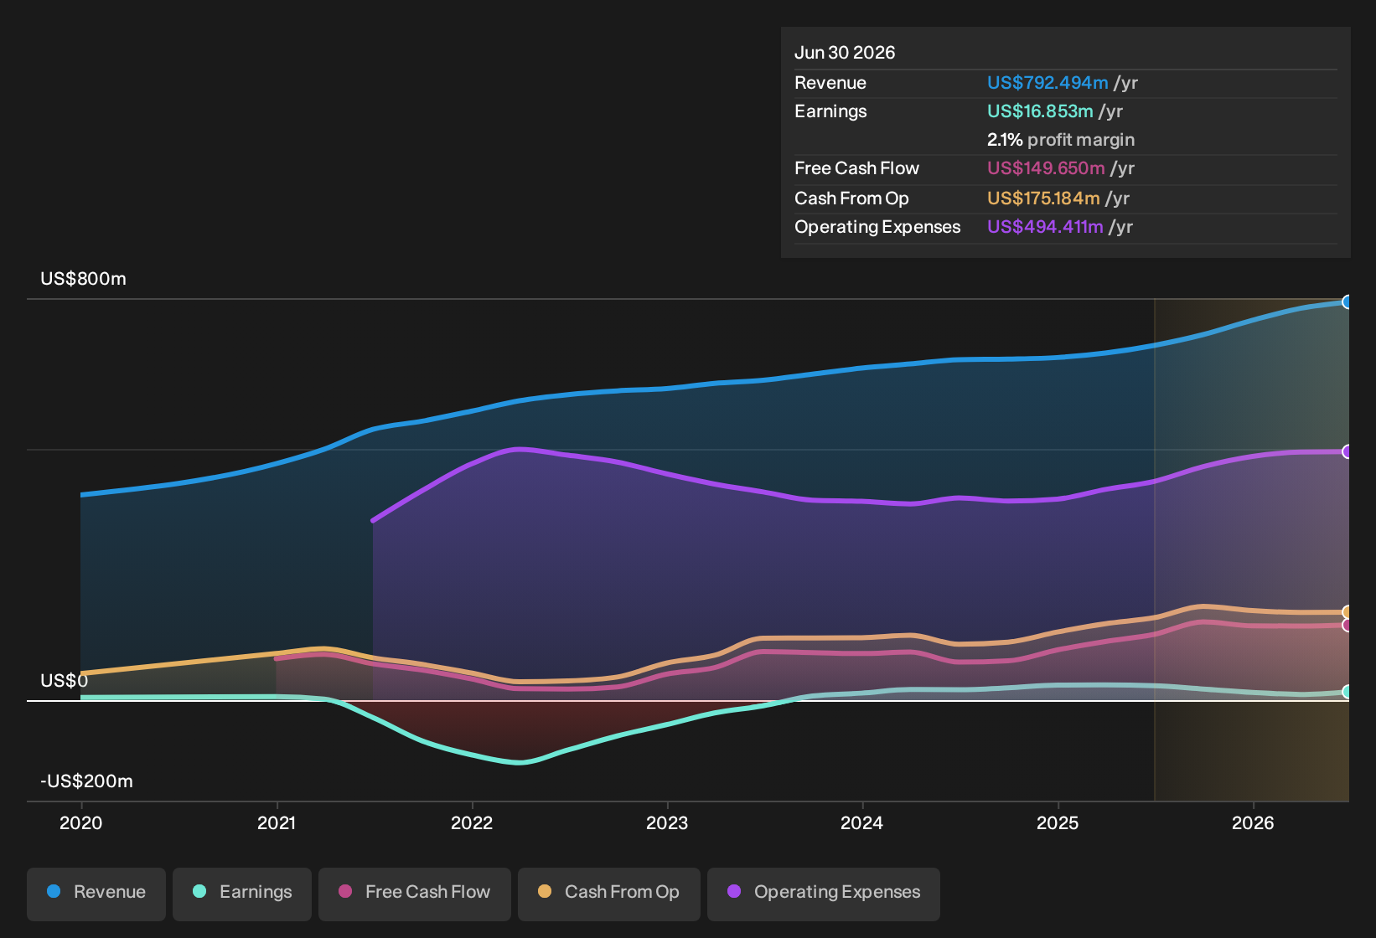Click the US$494.411m operating expenses value
The width and height of the screenshot is (1376, 938).
[1045, 227]
